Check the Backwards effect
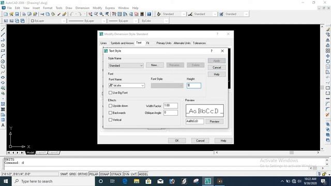The width and height of the screenshot is (331, 186). pos(110,113)
